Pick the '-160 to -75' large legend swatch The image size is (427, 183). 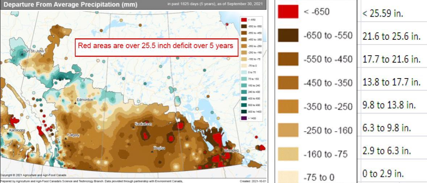(x=288, y=154)
